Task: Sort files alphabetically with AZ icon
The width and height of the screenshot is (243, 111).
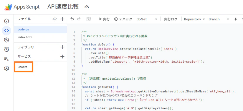Action: coord(55,19)
